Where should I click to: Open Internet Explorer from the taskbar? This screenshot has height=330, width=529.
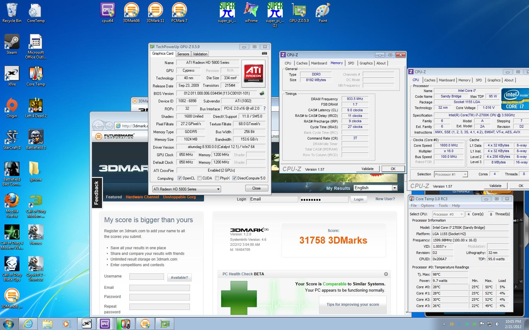pos(28,324)
